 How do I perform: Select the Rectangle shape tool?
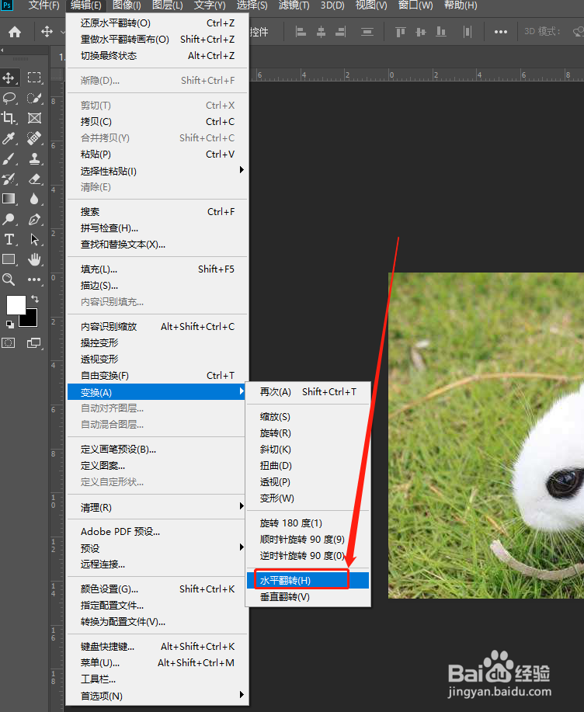(9, 259)
